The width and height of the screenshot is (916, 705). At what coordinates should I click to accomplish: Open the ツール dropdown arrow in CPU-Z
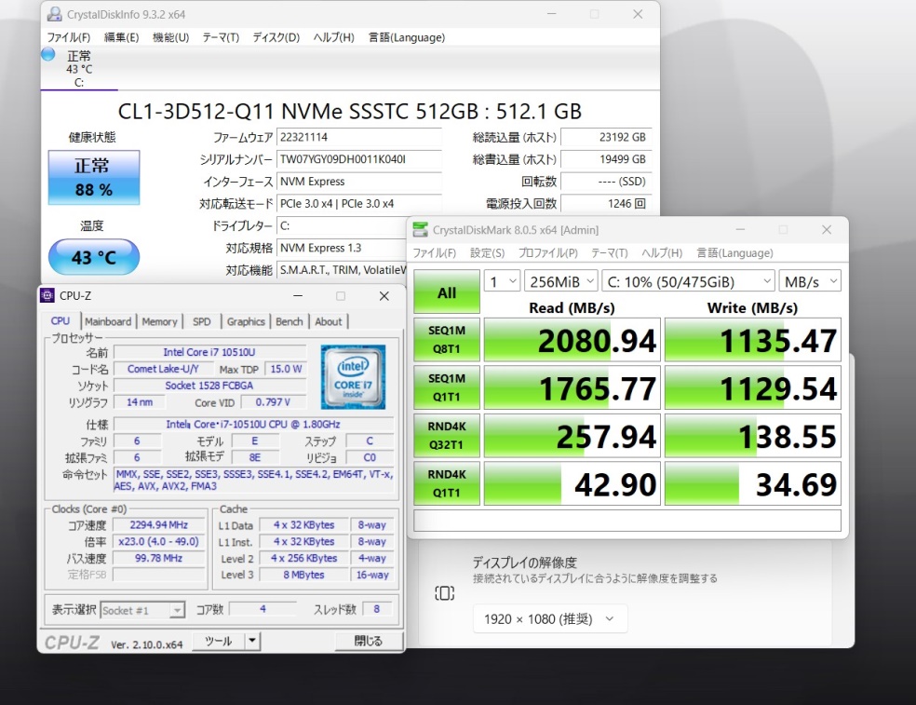point(252,641)
